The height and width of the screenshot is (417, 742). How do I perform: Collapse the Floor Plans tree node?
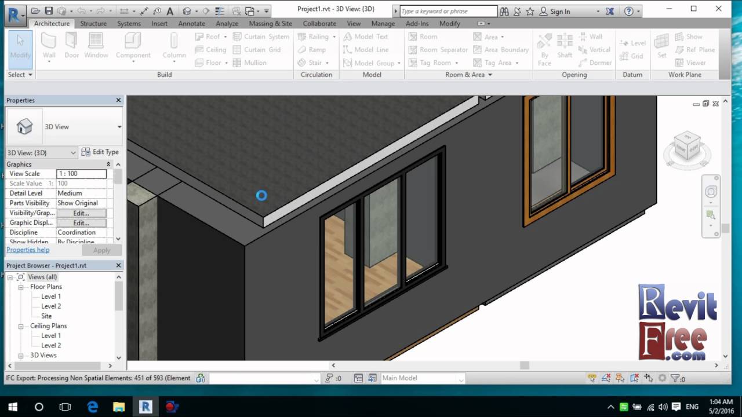pos(21,287)
